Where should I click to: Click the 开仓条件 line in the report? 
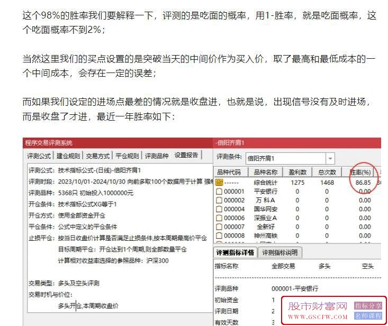click(x=73, y=204)
